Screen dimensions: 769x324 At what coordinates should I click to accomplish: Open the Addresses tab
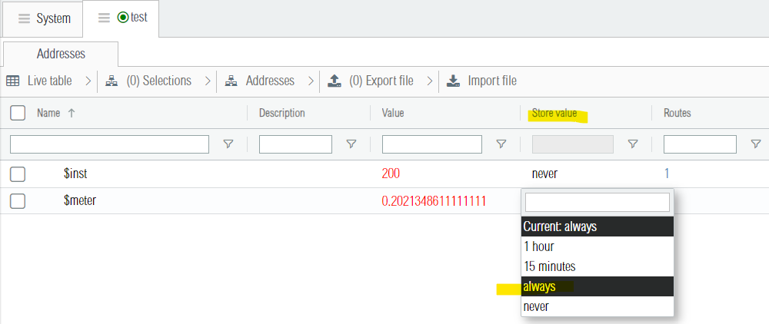pyautogui.click(x=61, y=54)
